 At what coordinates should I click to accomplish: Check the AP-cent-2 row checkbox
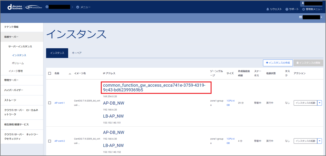[50, 141]
